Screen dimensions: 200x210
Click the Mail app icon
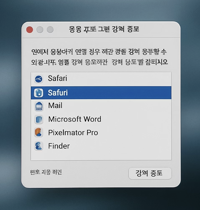point(39,106)
